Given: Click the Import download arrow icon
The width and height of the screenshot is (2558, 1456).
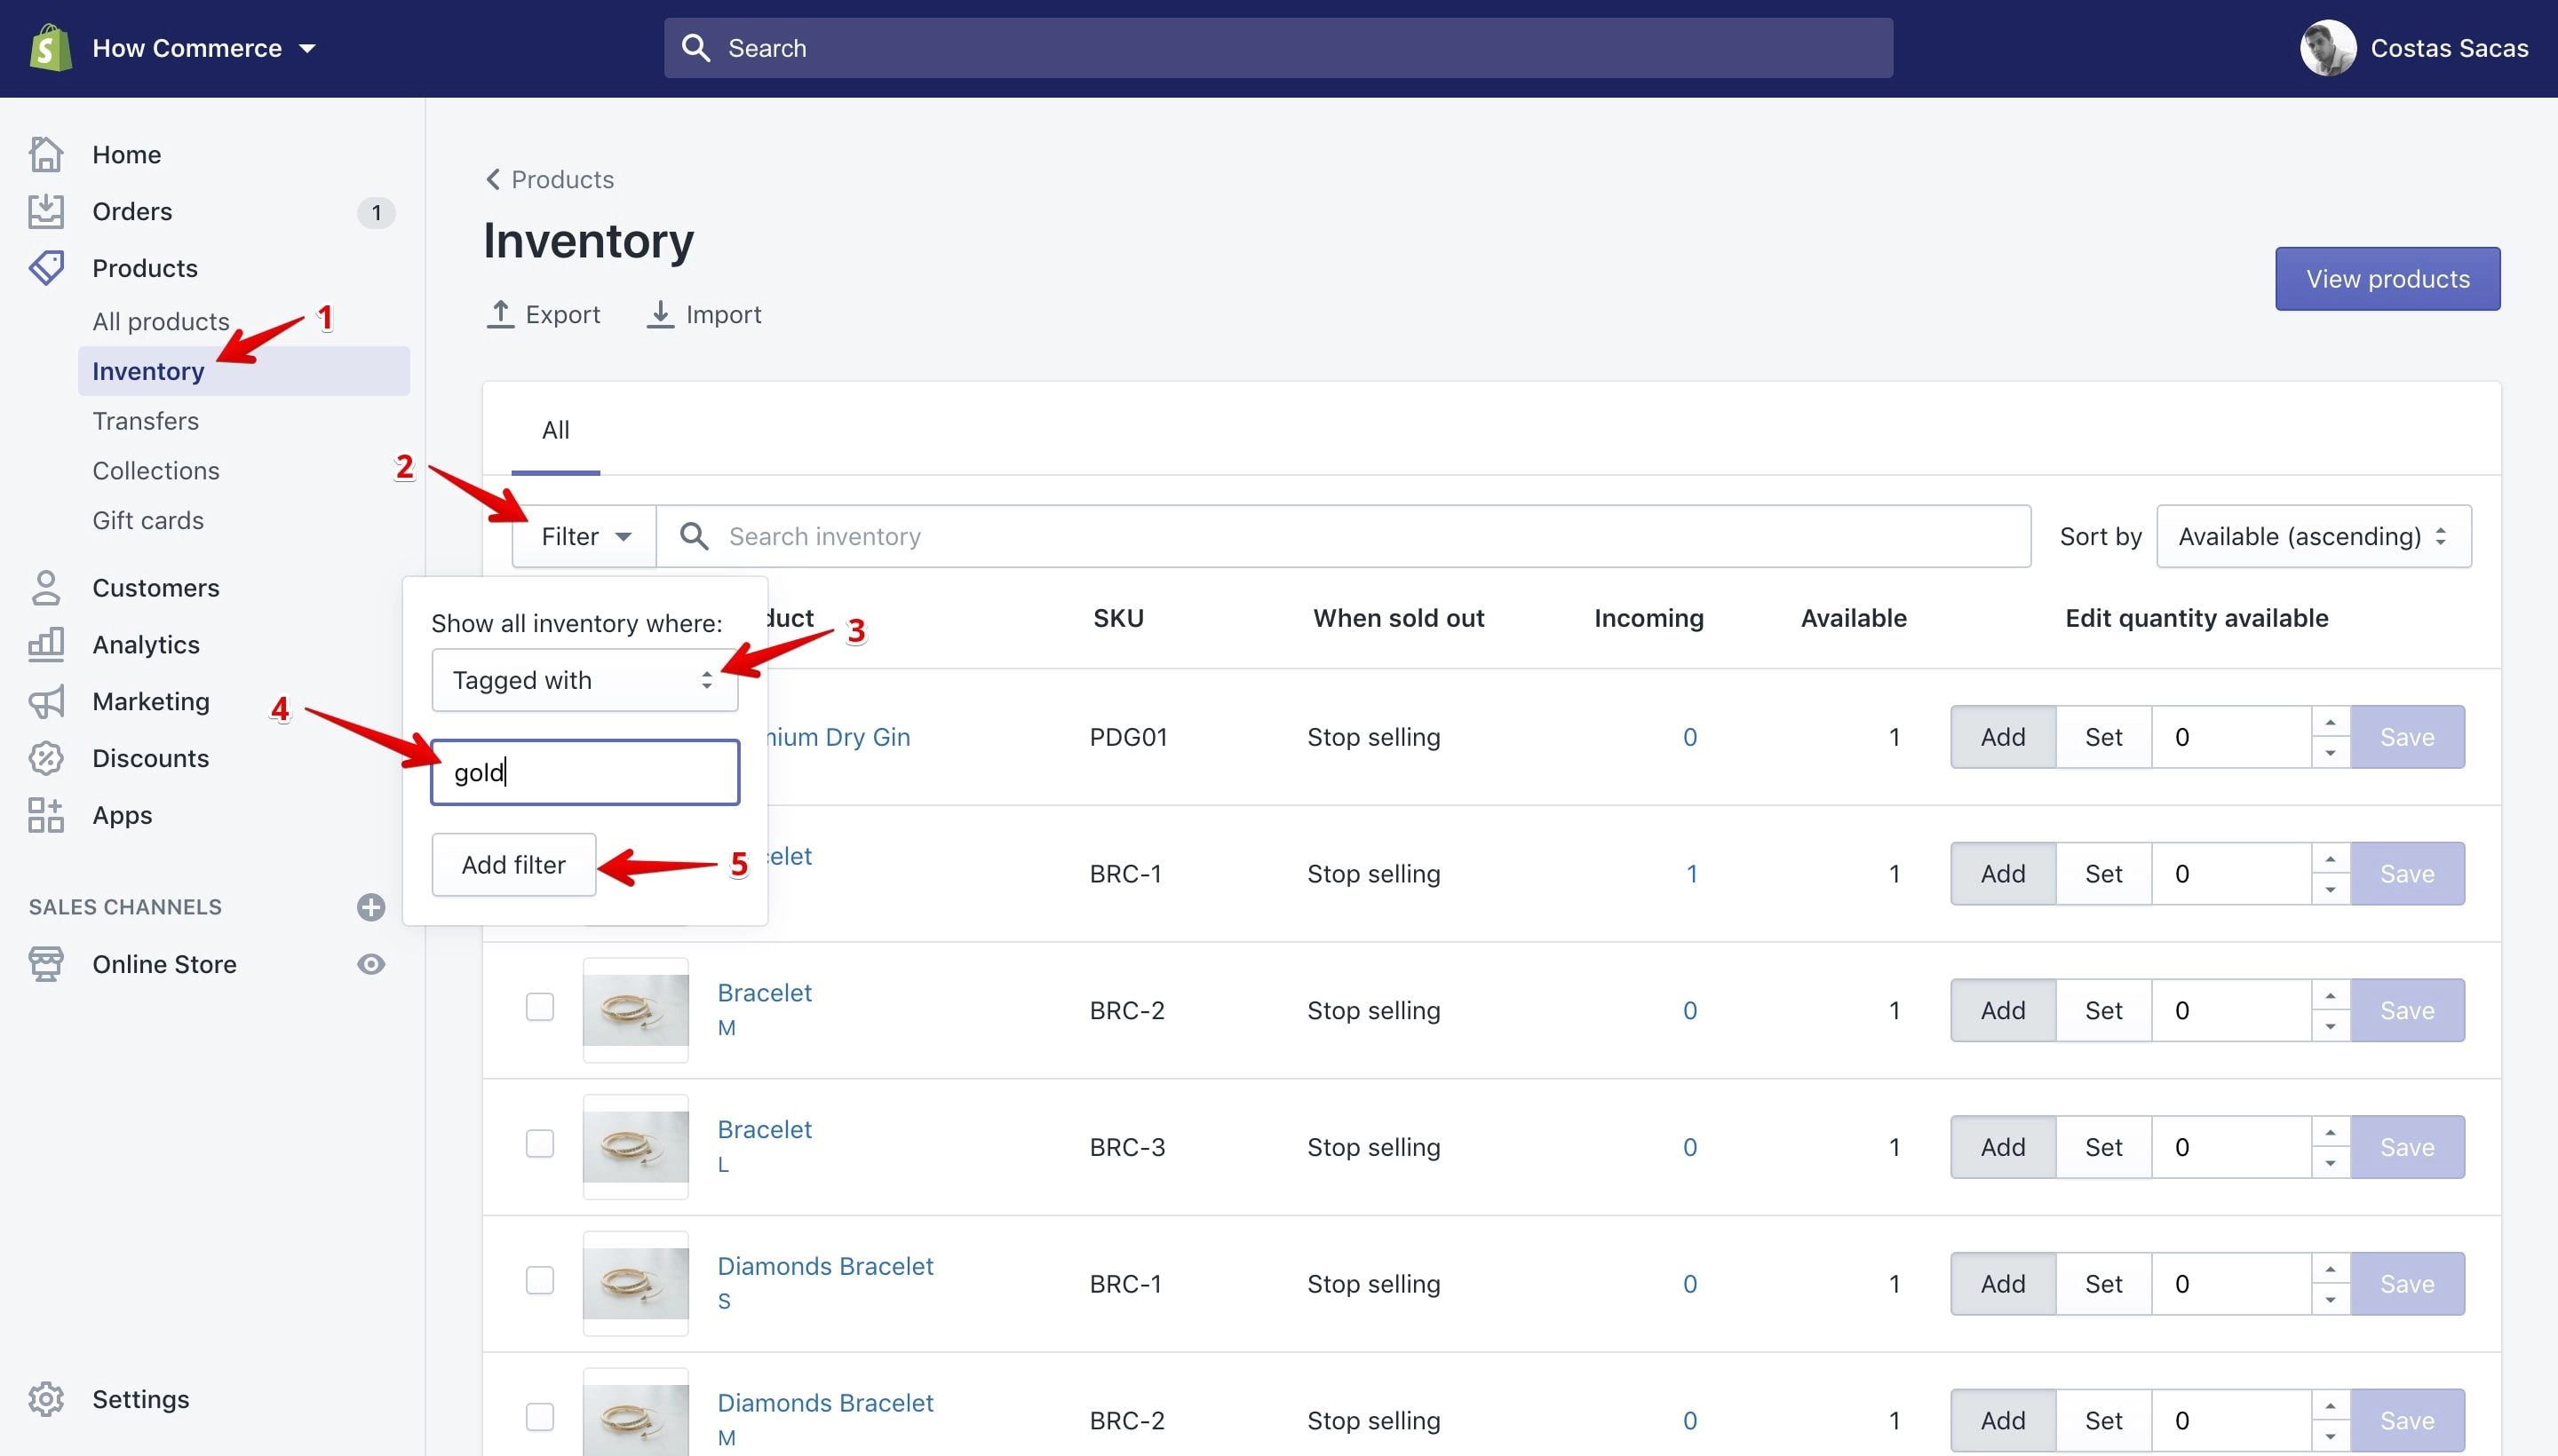Looking at the screenshot, I should click(660, 314).
